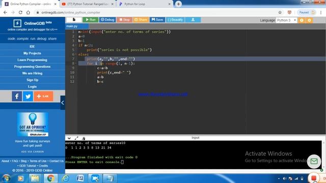Click the orange info icon beside the Language dropdown
This screenshot has height=183, width=326.
click(302, 20)
